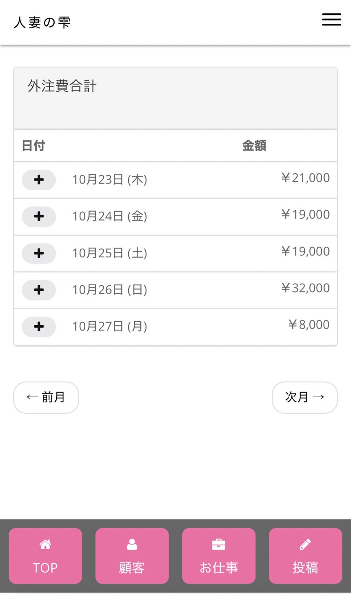Tap the person icon for 顧客

[x=132, y=544]
